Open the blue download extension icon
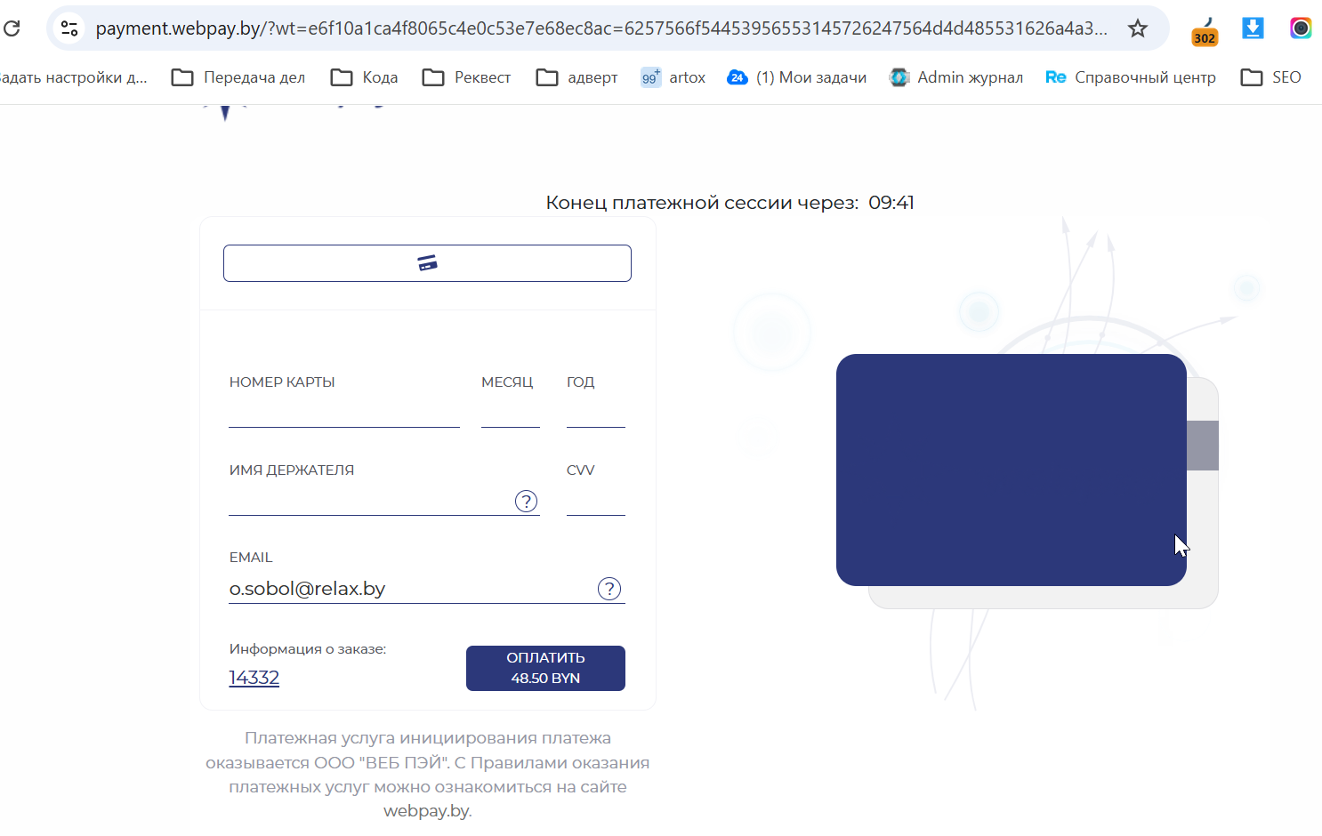The width and height of the screenshot is (1322, 836). click(x=1253, y=28)
